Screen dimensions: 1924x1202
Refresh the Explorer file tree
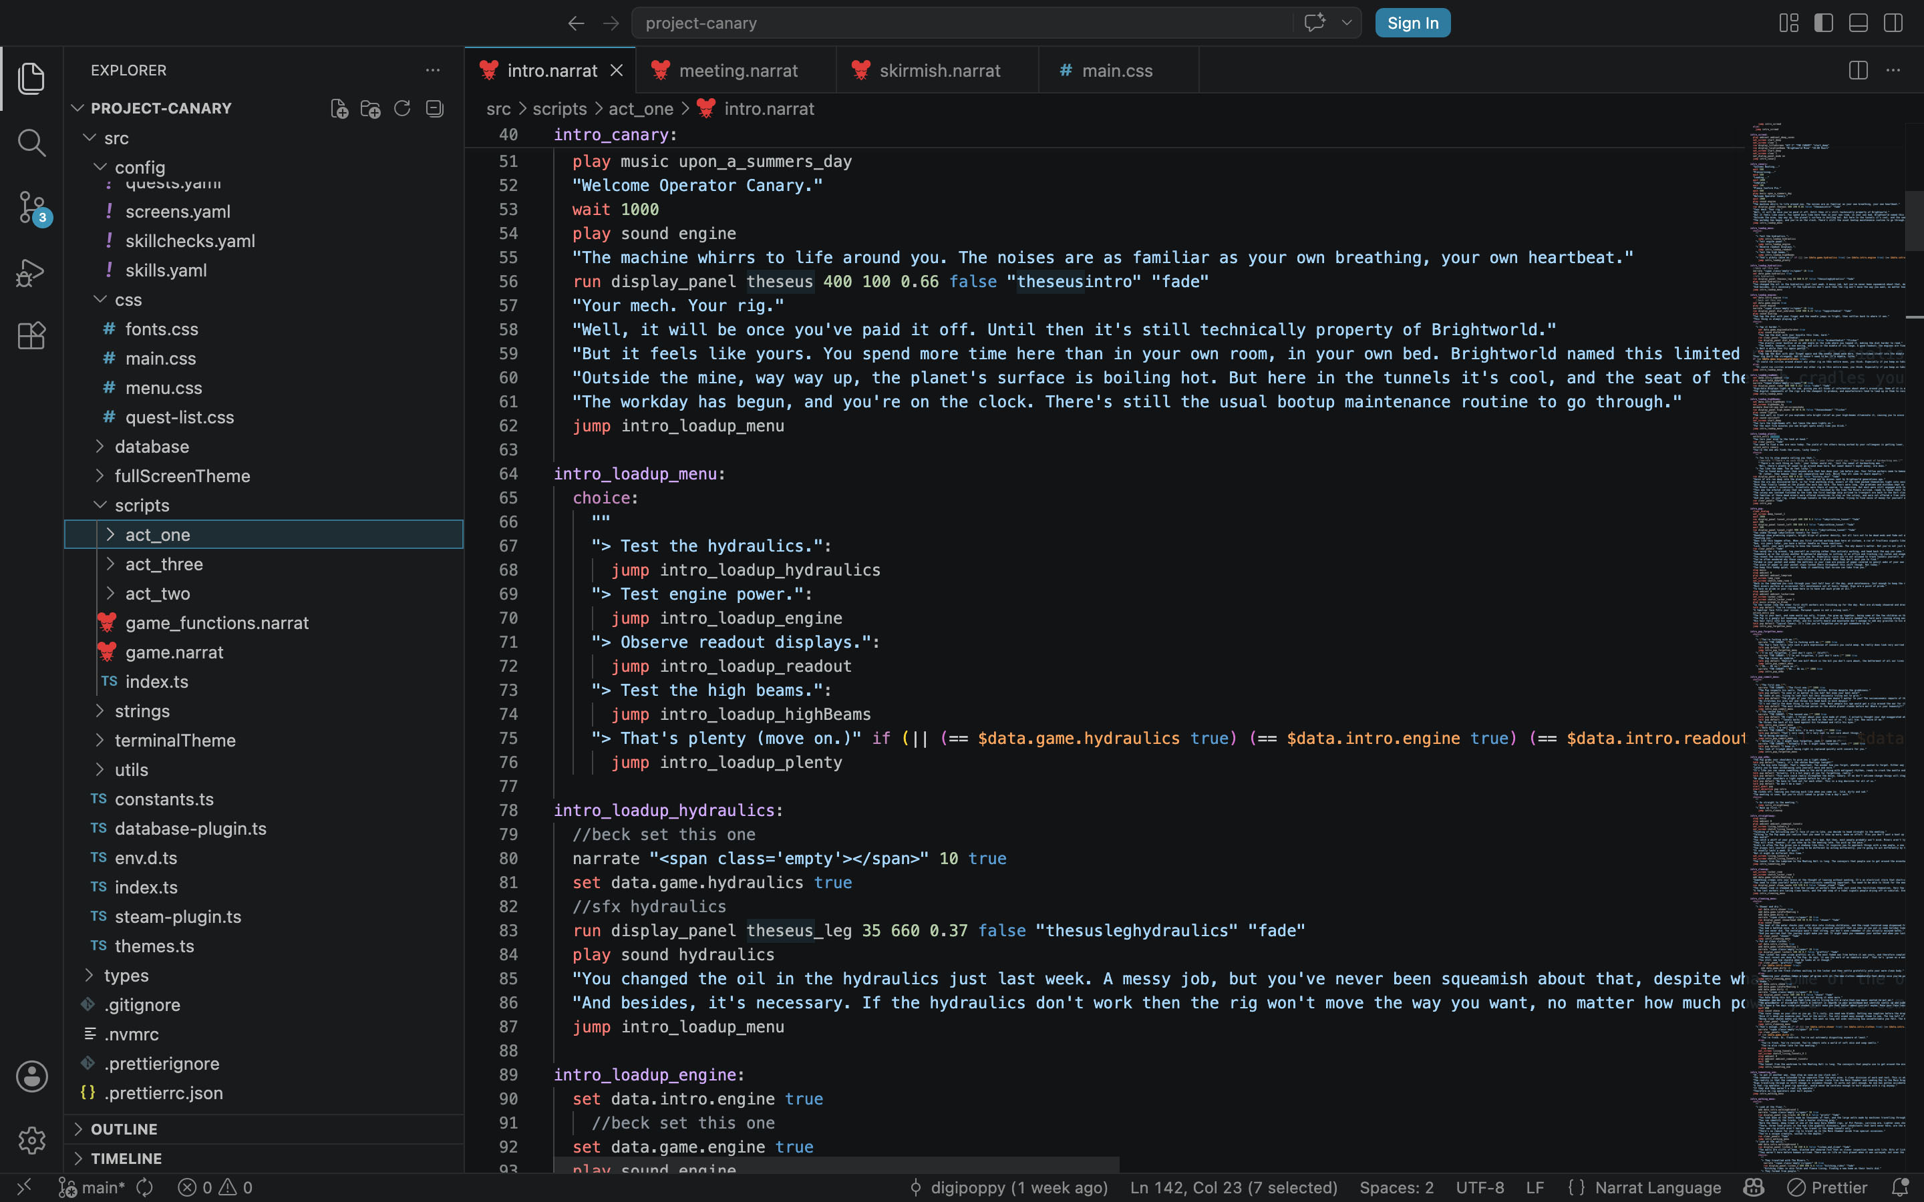click(x=402, y=108)
